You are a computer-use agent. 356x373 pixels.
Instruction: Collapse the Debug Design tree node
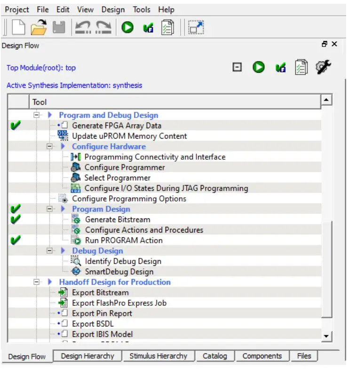49,250
